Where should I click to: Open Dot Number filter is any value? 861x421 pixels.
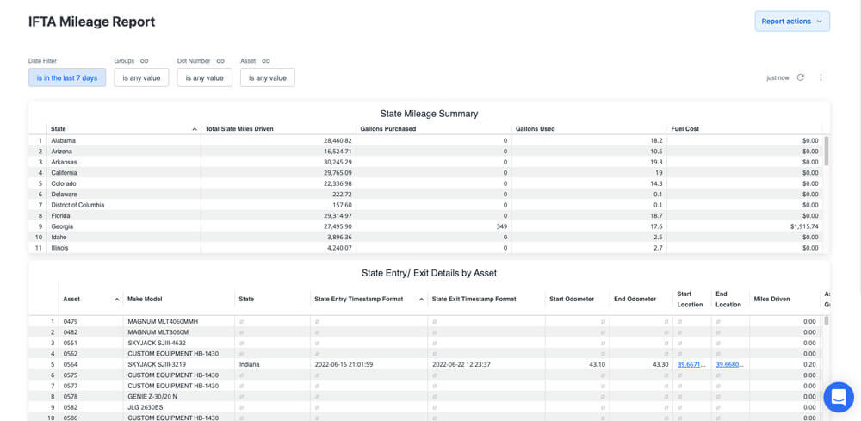click(204, 78)
